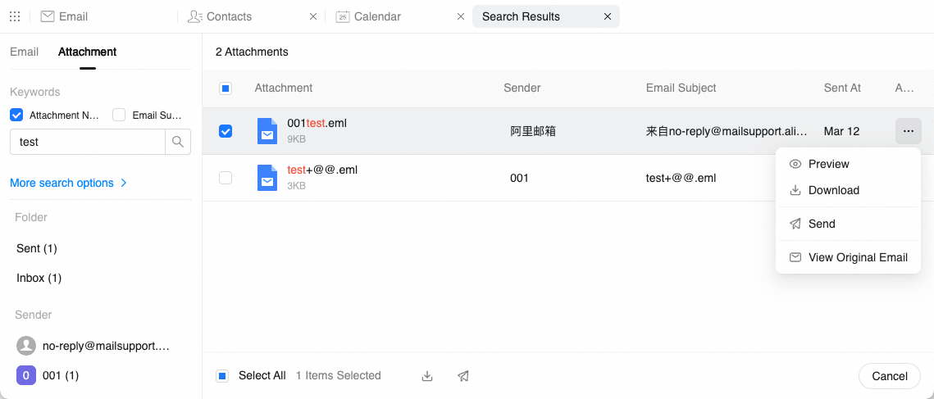Enable the Email Subject keyword checkbox
Viewport: 934px width, 399px height.
[x=119, y=115]
